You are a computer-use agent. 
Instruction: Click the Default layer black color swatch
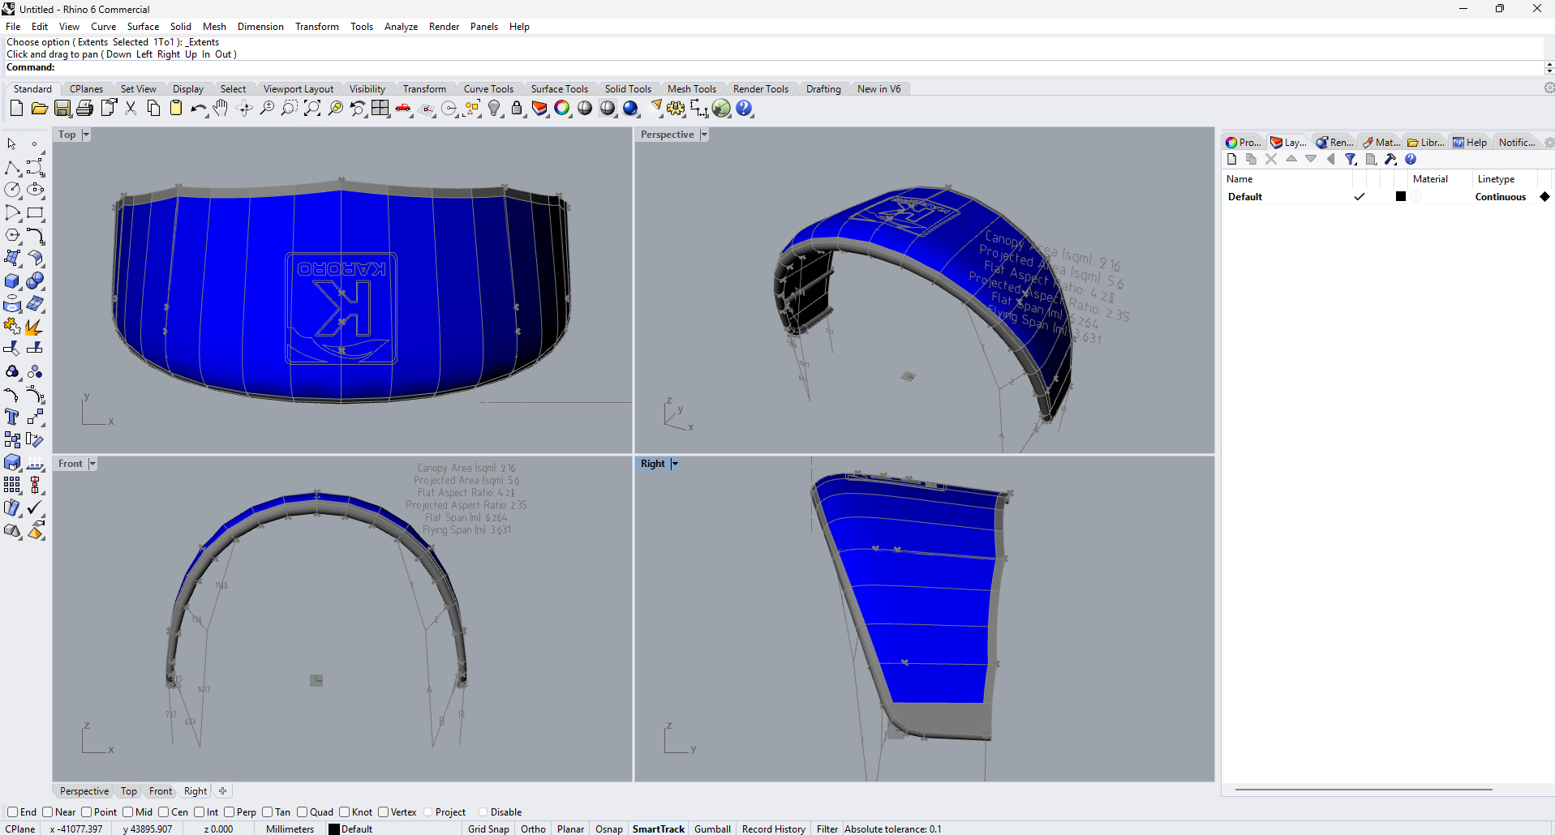[x=1400, y=196]
